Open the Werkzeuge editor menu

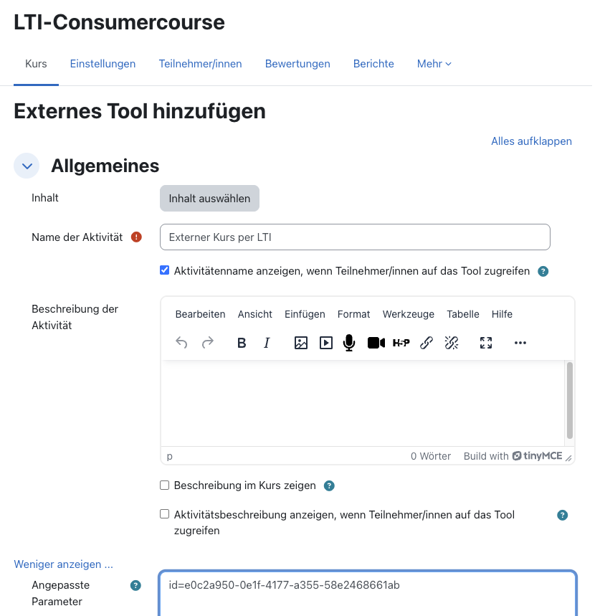[409, 314]
